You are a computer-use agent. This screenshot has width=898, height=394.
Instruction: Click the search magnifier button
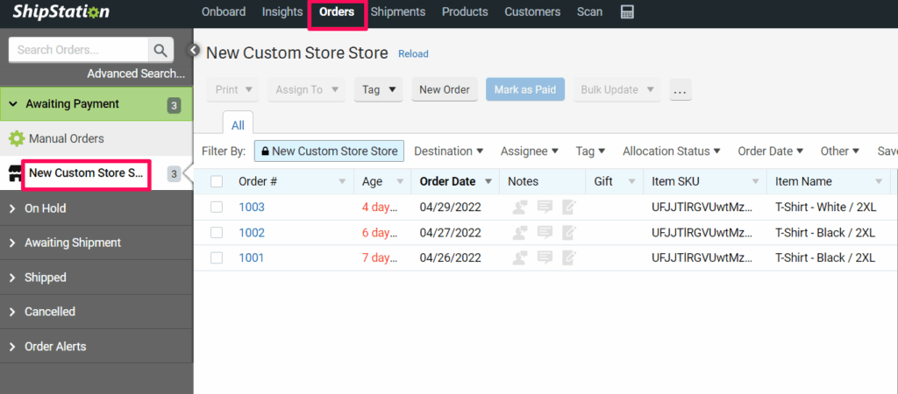pos(160,50)
